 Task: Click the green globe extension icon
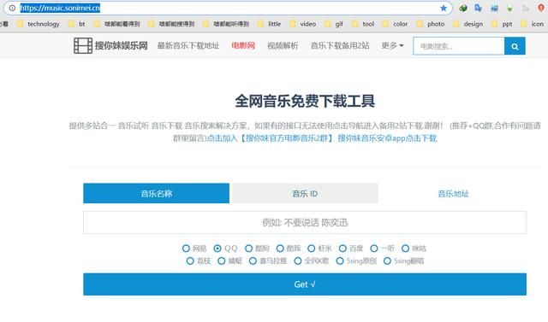tap(463, 8)
